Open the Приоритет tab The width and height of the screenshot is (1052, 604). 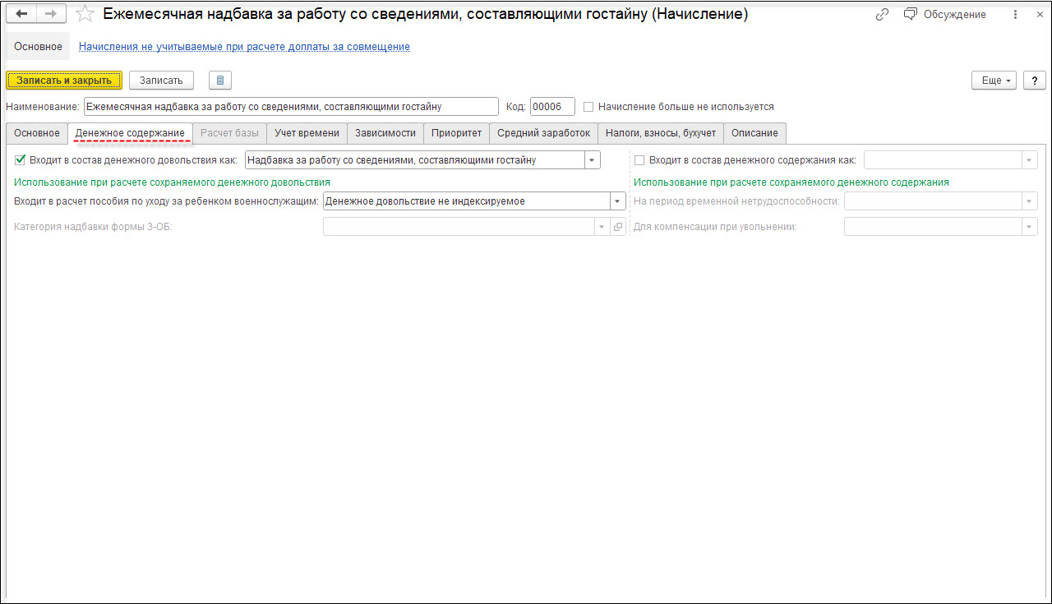point(457,132)
